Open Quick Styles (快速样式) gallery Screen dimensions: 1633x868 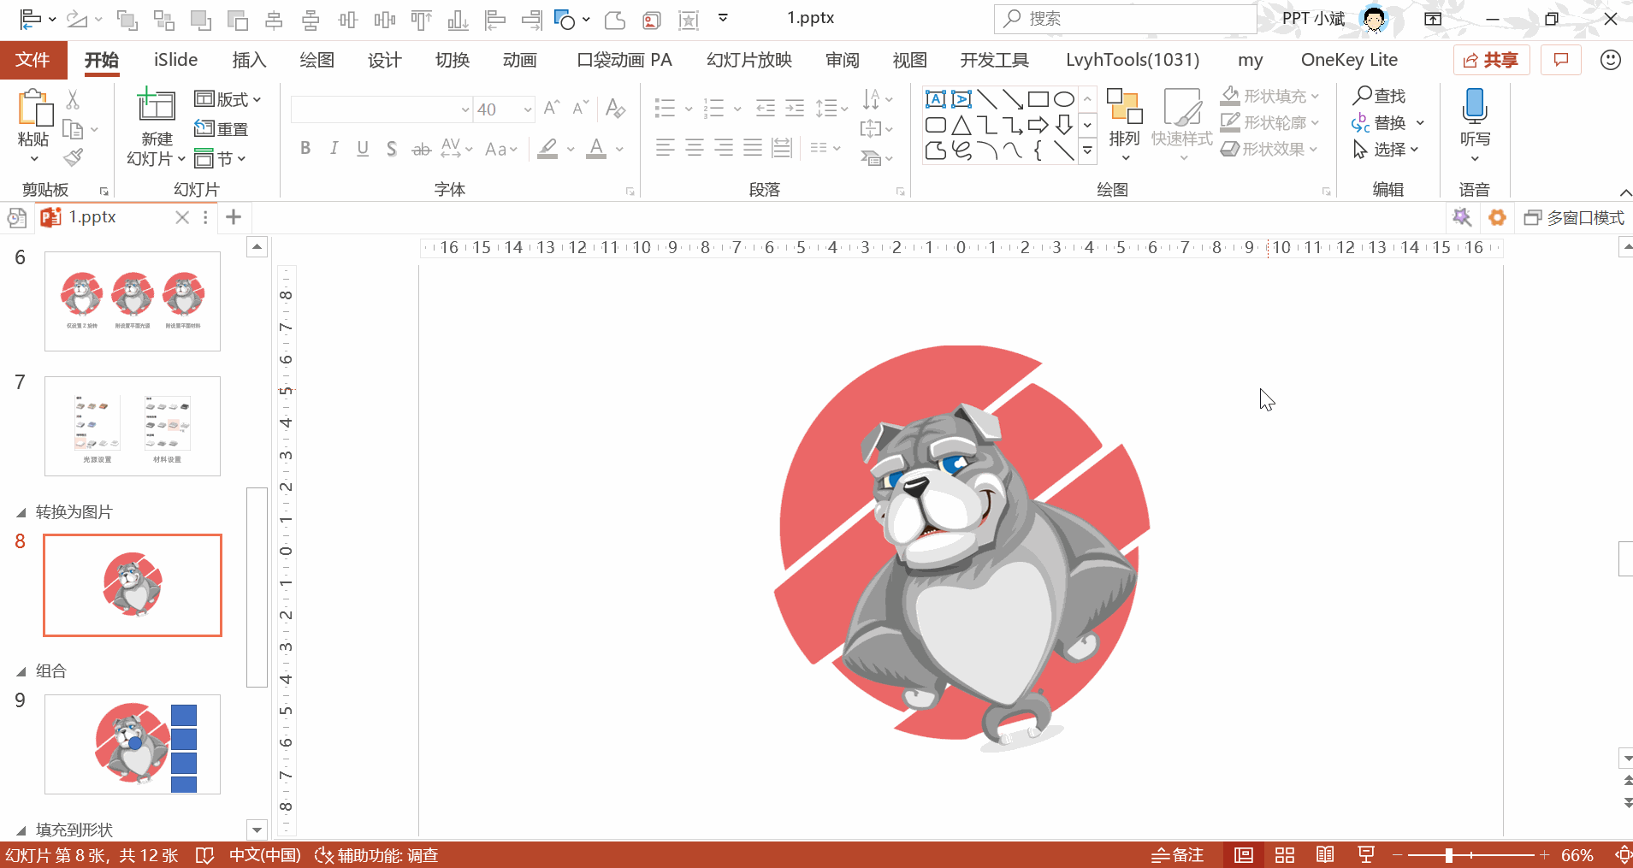pos(1182,124)
